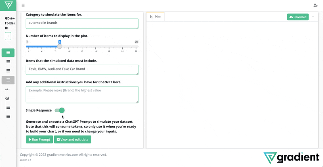This screenshot has width=323, height=167.
Task: Click the Gradient logo in top-left corner
Action: click(8, 5)
